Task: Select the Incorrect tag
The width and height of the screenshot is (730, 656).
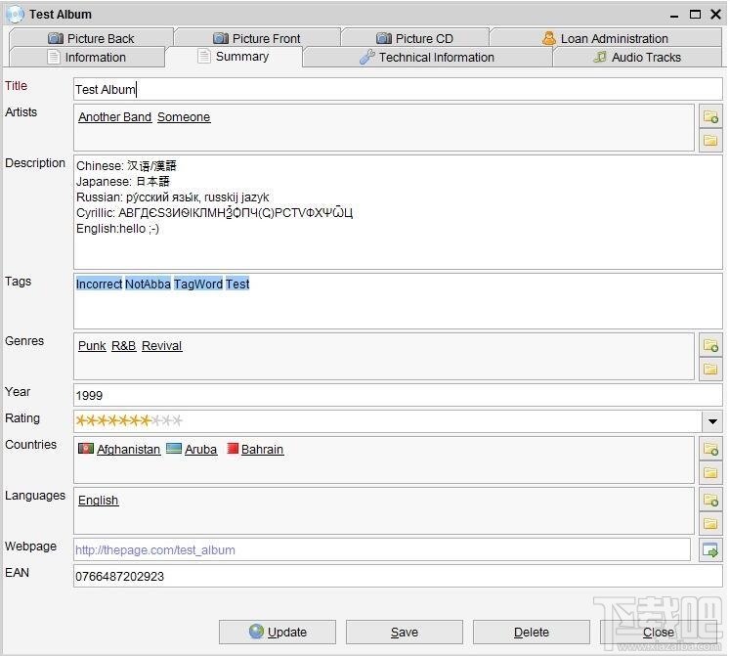Action: coord(99,284)
